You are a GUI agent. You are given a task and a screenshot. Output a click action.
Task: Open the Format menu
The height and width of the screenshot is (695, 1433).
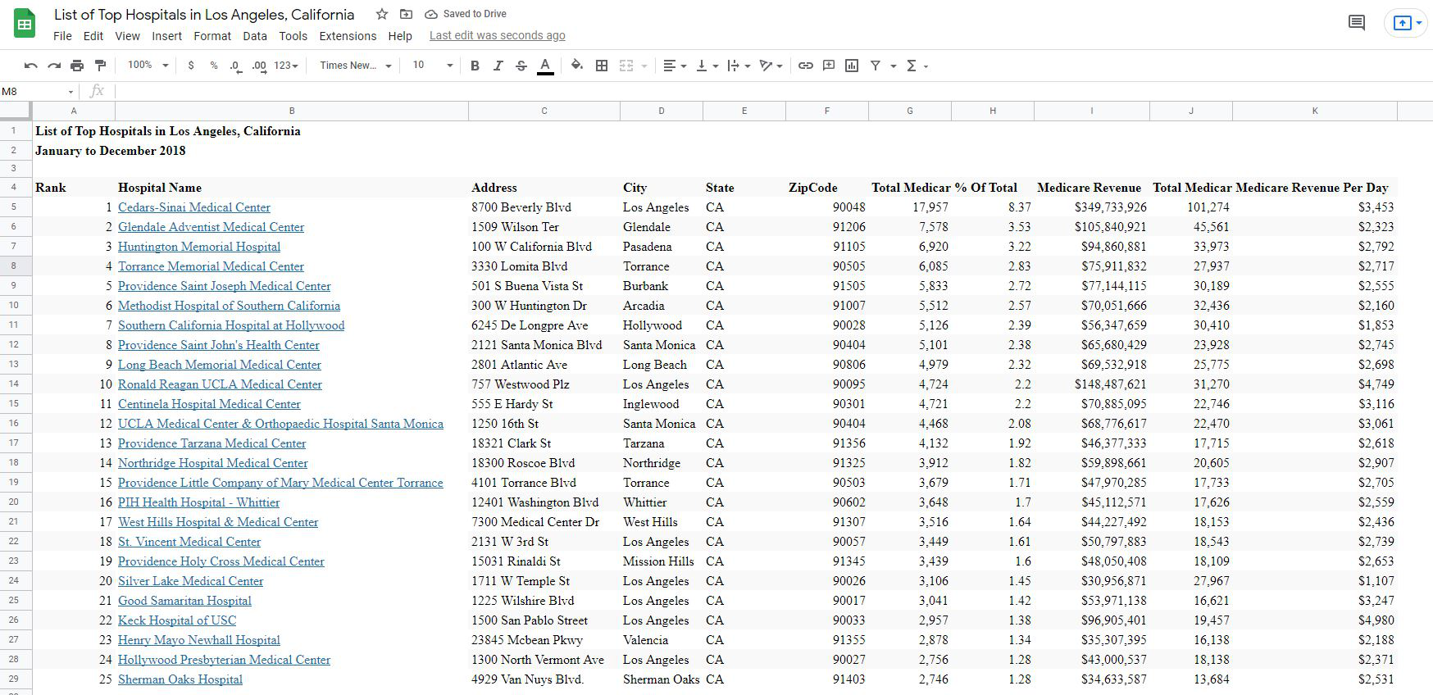pyautogui.click(x=212, y=36)
